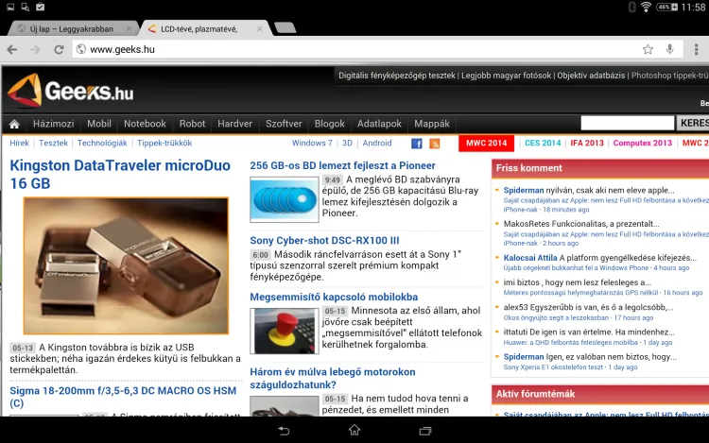The width and height of the screenshot is (709, 443).
Task: Open 'Megsemmisítő kapcsoló mobilokba' article
Action: [334, 298]
